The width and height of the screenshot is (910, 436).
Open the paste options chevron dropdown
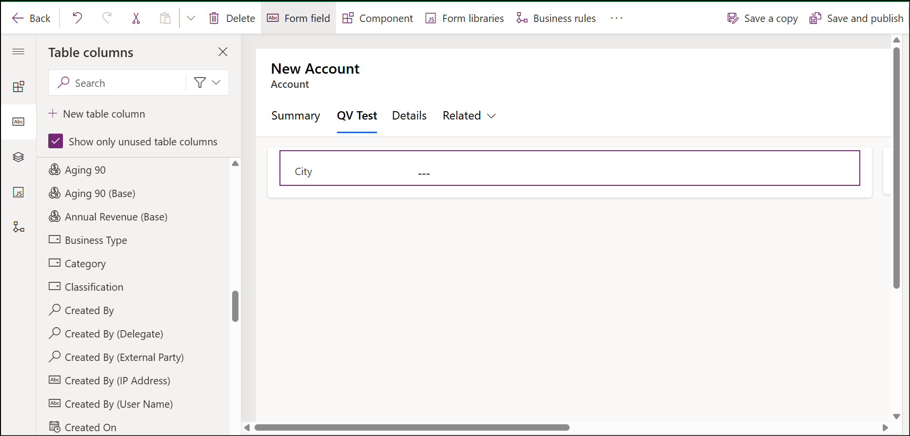pyautogui.click(x=191, y=18)
